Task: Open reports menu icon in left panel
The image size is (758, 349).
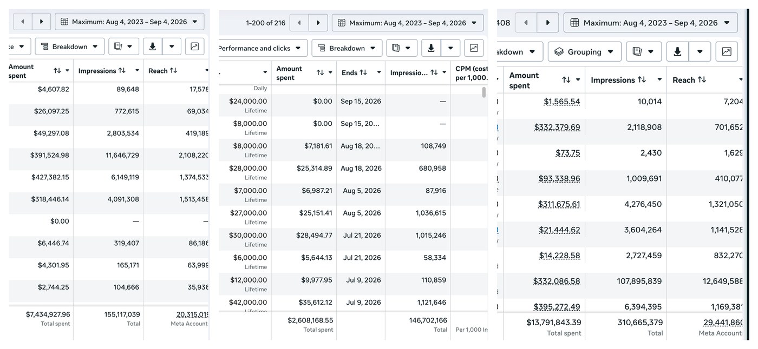Action: coord(123,46)
